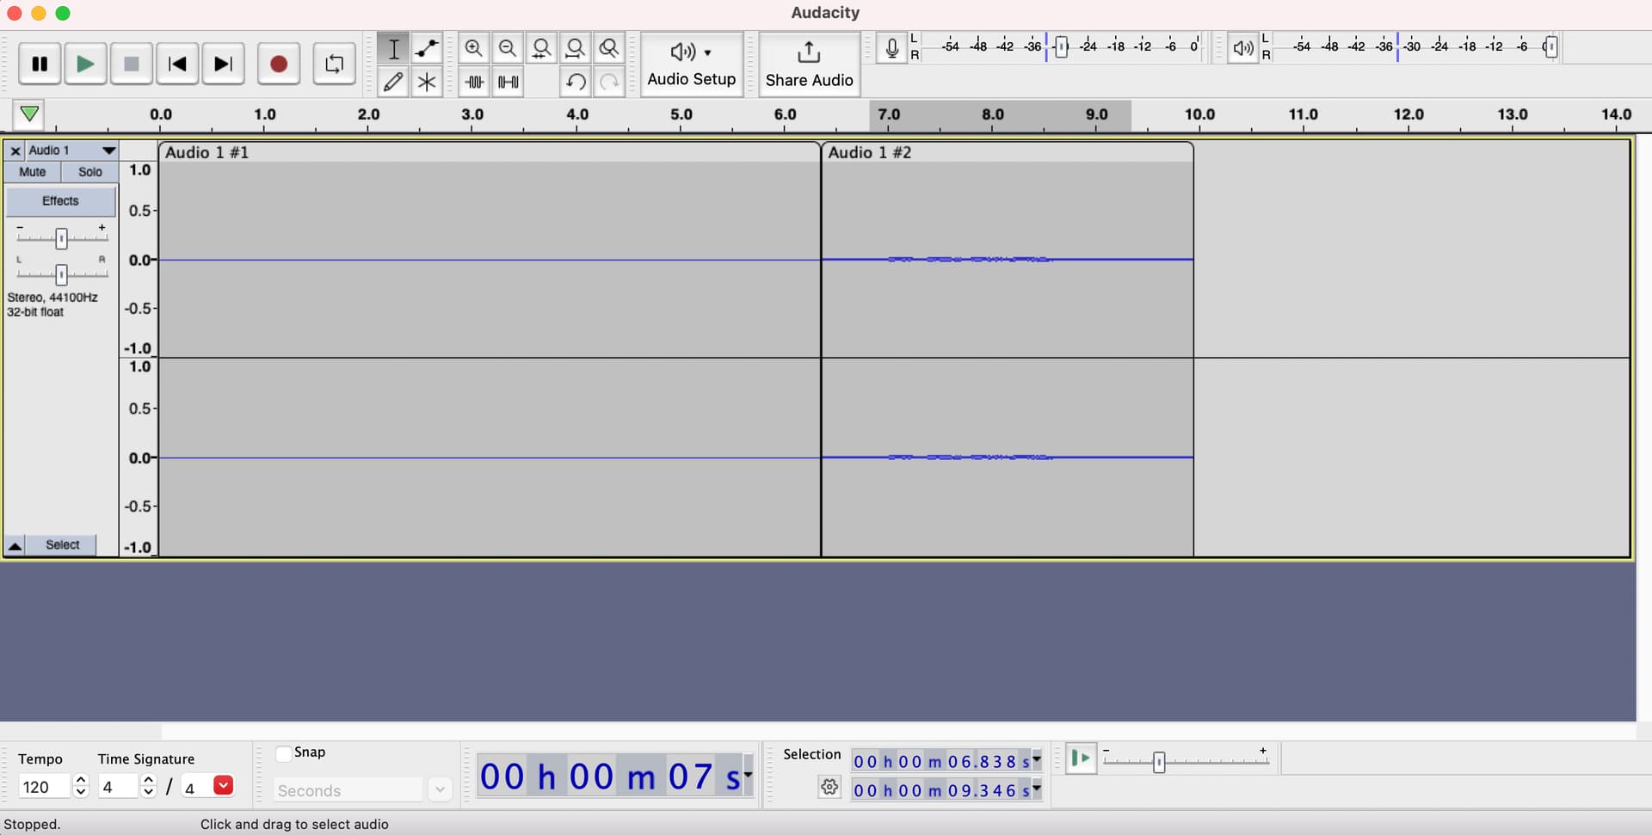Click the Zoom Toggle icon

click(608, 48)
